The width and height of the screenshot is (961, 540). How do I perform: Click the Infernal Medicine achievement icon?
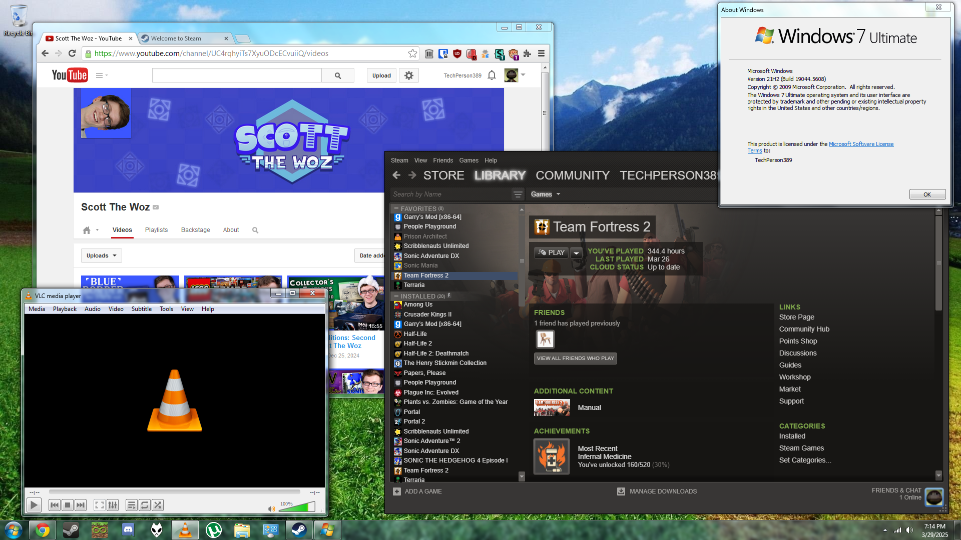552,456
